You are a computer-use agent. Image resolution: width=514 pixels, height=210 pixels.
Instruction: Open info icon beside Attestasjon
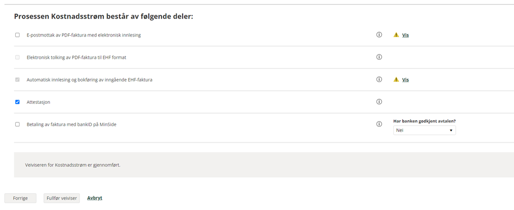[x=379, y=102]
